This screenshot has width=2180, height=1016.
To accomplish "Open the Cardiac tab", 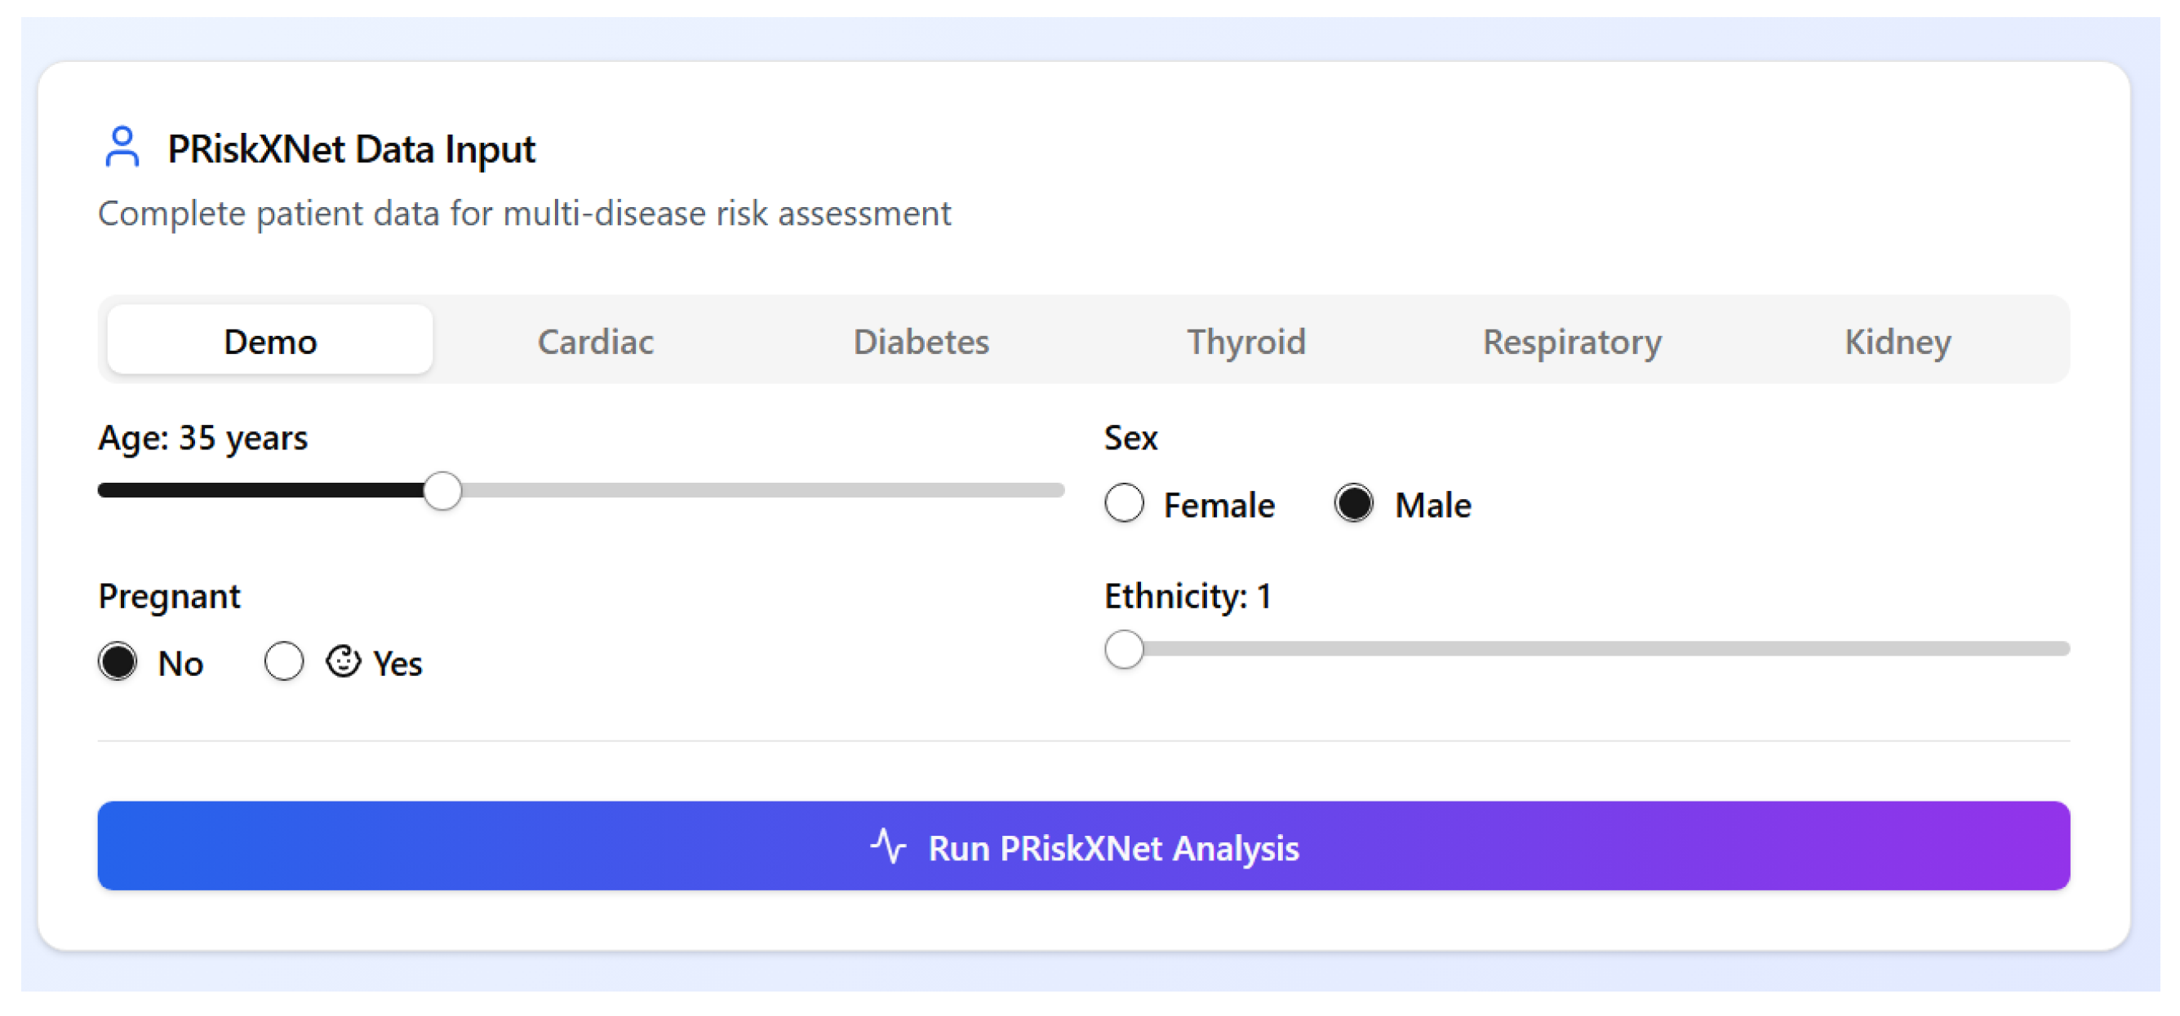I will pos(595,342).
